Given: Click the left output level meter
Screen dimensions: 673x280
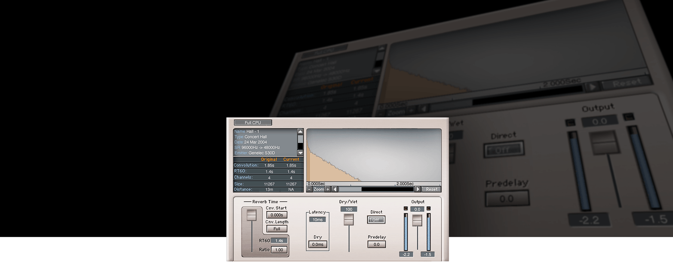Looking at the screenshot, I should [x=406, y=232].
